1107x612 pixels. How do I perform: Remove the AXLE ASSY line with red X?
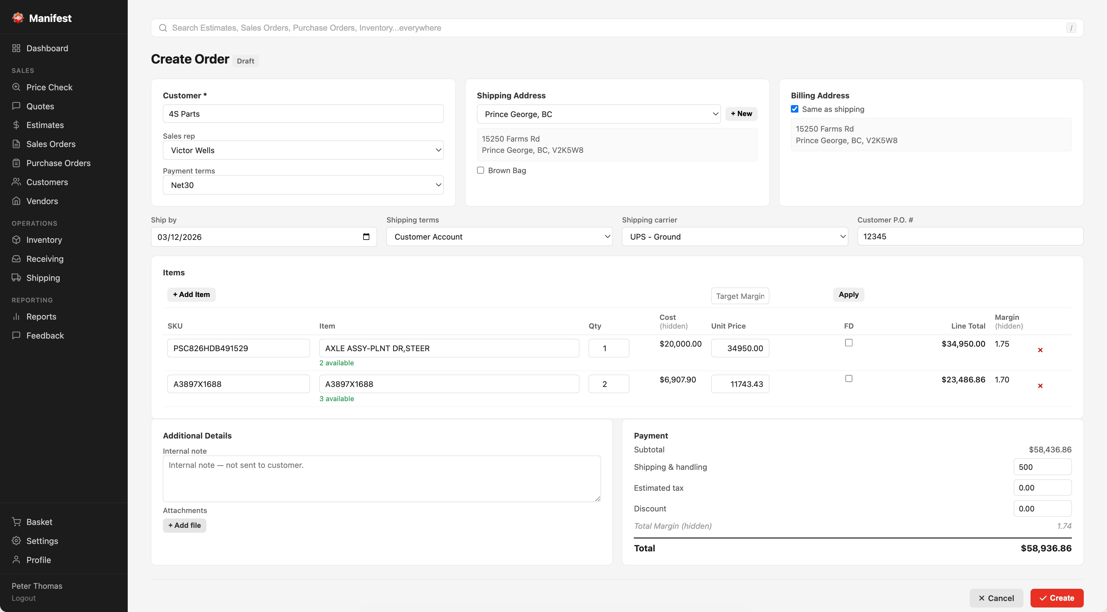click(x=1040, y=350)
